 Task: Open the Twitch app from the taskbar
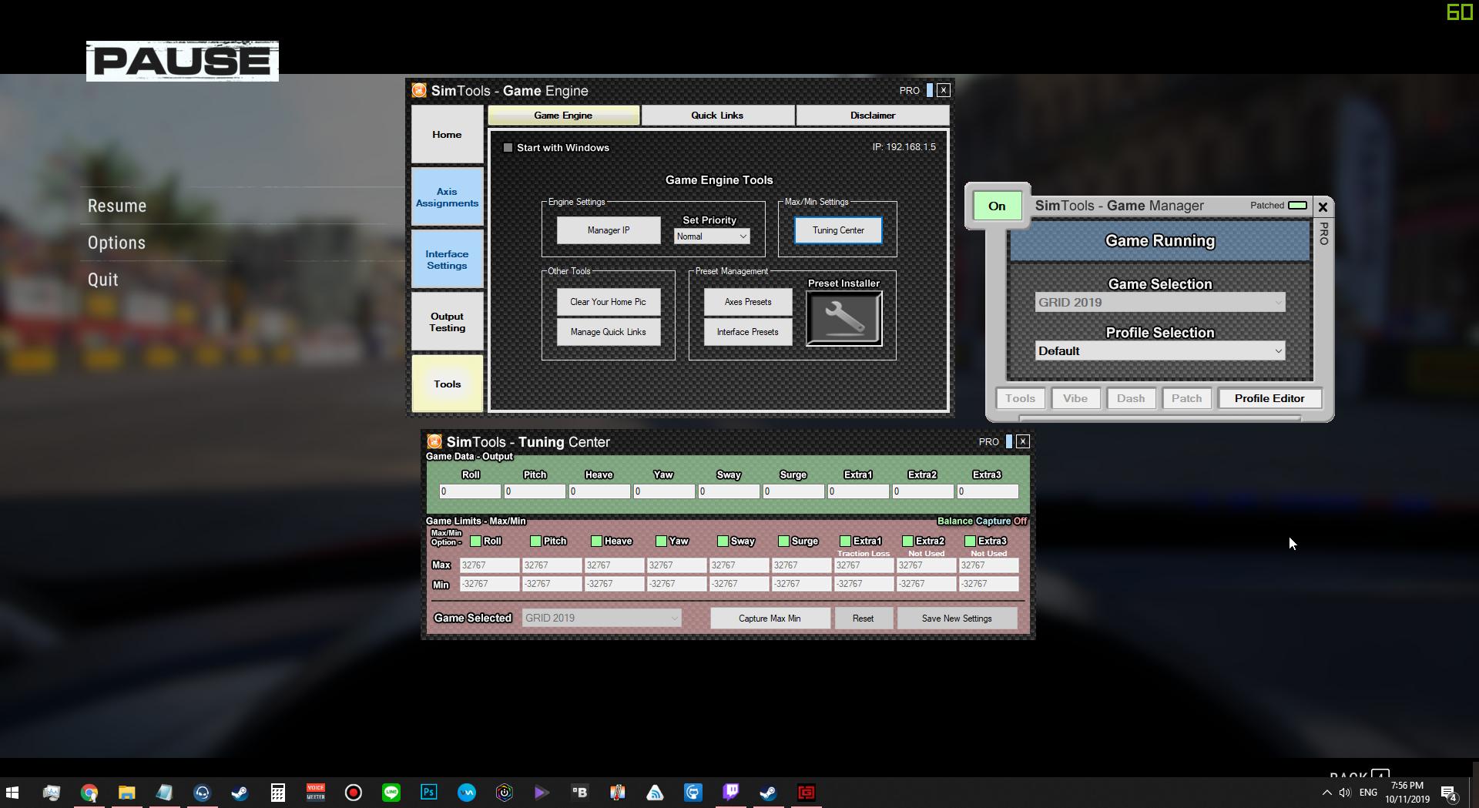731,792
